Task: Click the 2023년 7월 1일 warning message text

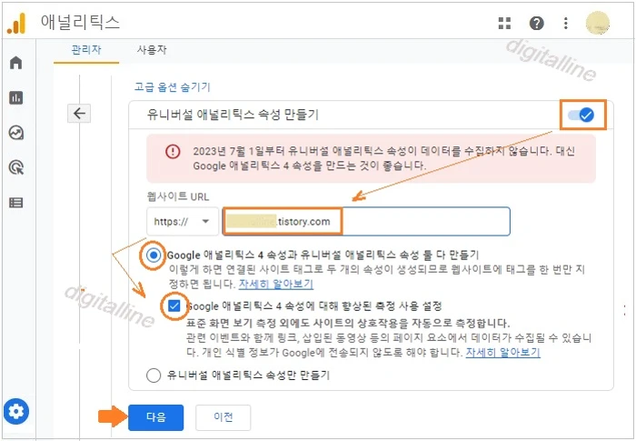Action: pyautogui.click(x=383, y=158)
